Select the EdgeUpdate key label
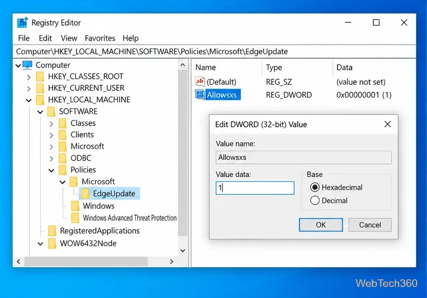 pyautogui.click(x=114, y=194)
